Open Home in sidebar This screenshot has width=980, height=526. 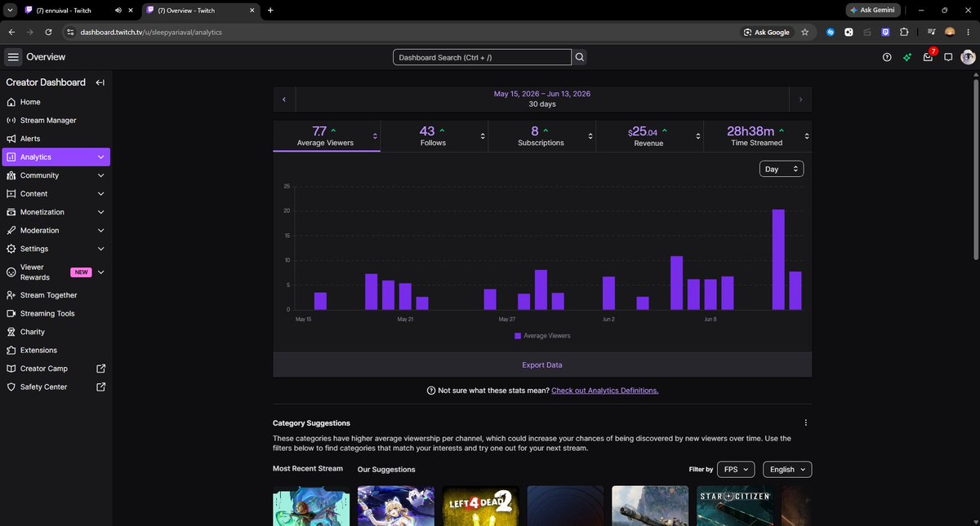[56, 102]
